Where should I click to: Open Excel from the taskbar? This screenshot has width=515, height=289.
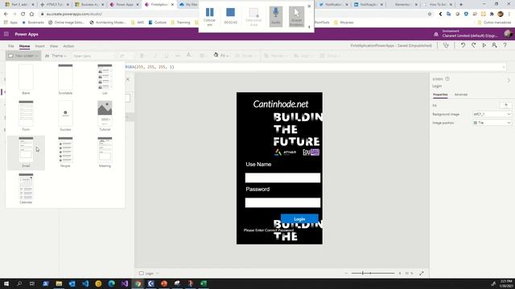[x=204, y=283]
